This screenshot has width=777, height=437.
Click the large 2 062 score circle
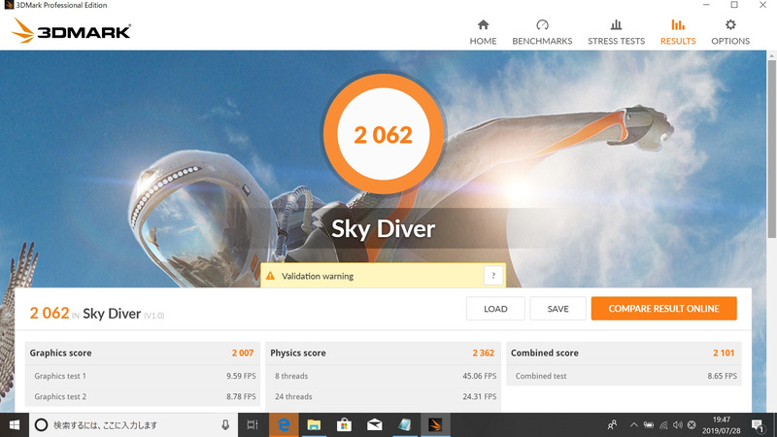383,134
